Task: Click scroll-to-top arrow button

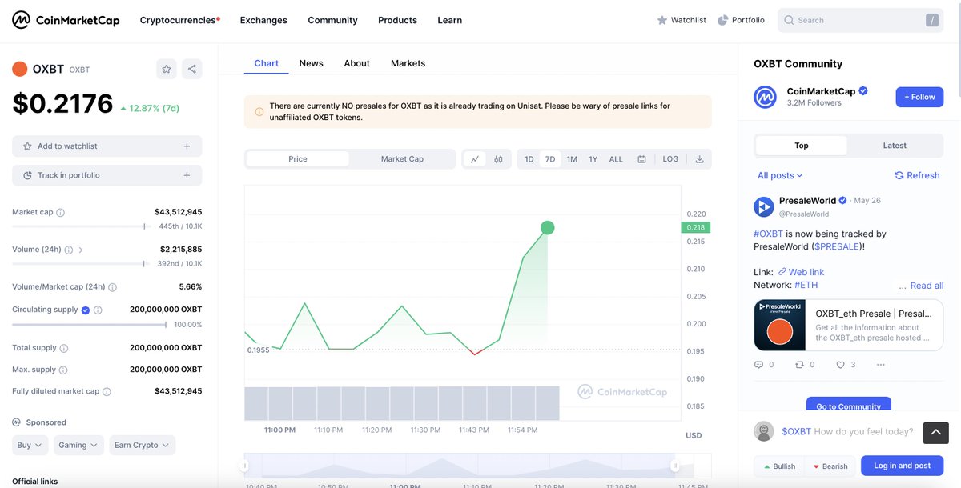Action: (936, 433)
